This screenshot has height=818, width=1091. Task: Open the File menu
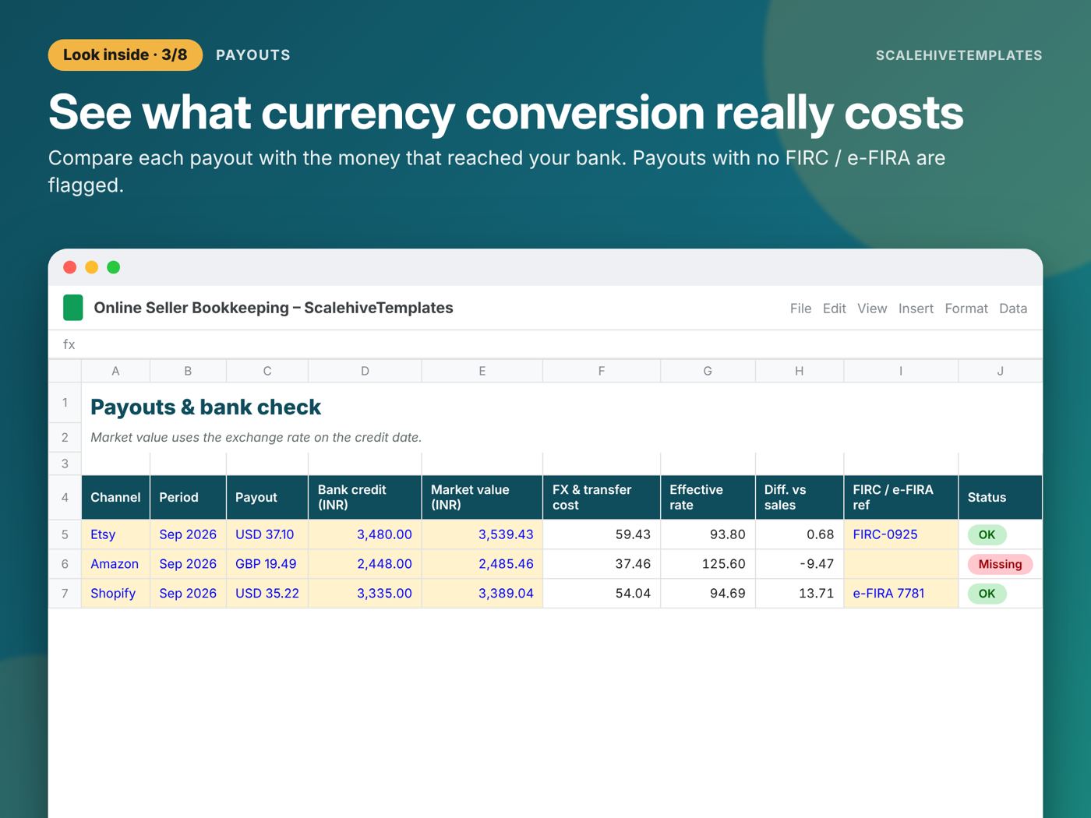pos(800,309)
